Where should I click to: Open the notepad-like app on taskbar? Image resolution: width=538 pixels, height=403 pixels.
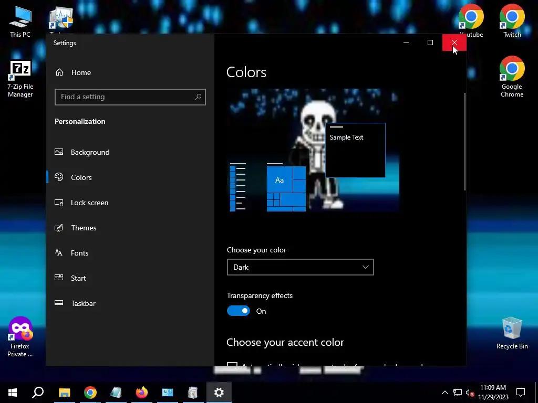pyautogui.click(x=116, y=393)
